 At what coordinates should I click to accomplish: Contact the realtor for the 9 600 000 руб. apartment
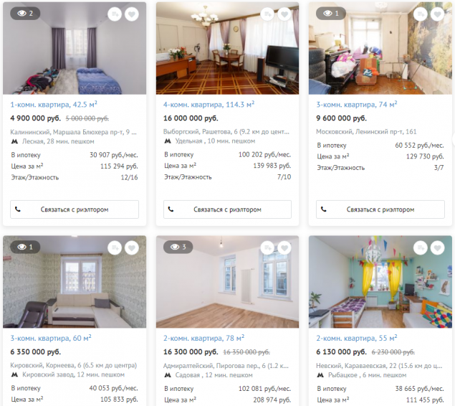[x=380, y=209]
